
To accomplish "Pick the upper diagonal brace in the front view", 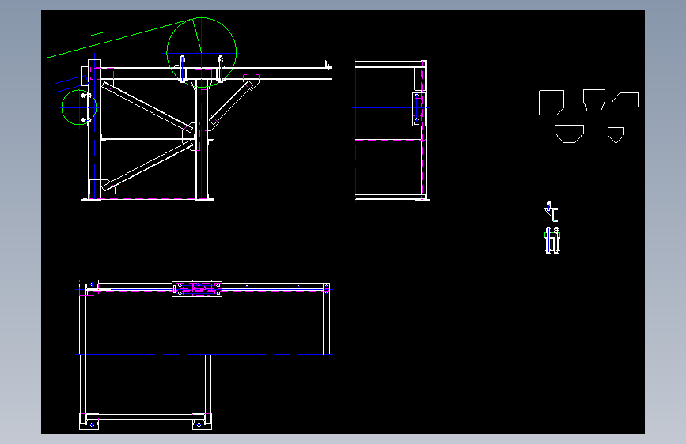I will click(146, 107).
